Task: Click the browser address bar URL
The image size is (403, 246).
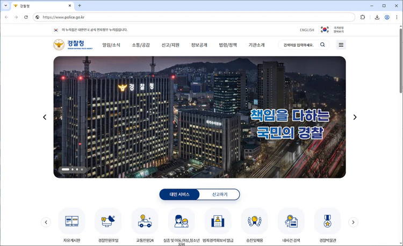Action: click(x=63, y=17)
